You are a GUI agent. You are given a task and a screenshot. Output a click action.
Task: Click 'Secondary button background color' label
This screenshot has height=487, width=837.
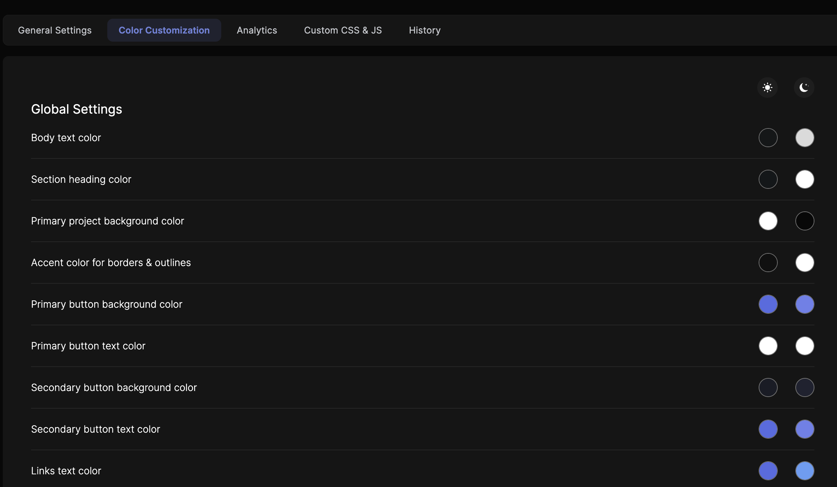(x=114, y=387)
